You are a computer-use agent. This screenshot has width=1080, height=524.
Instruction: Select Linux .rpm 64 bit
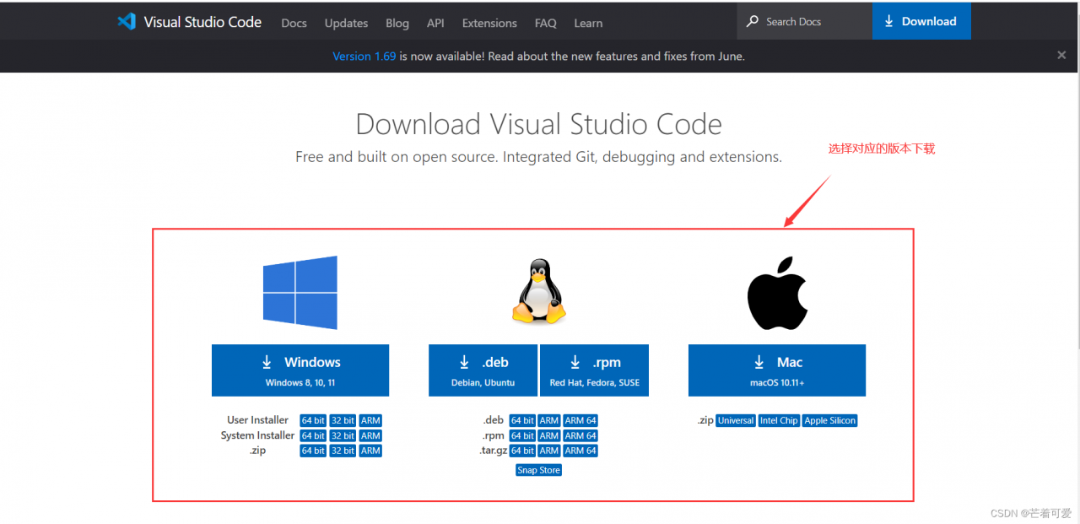click(x=522, y=435)
